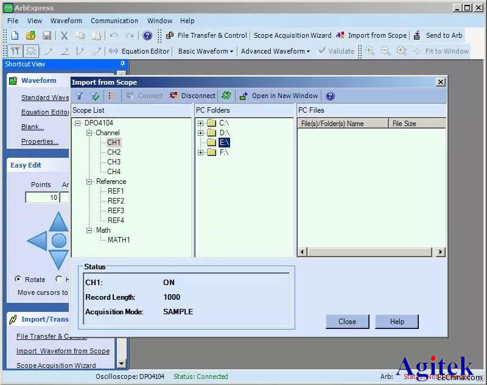Viewport: 487px width, 385px height.
Task: Click Easy Edit left arrow button
Action: click(x=37, y=241)
